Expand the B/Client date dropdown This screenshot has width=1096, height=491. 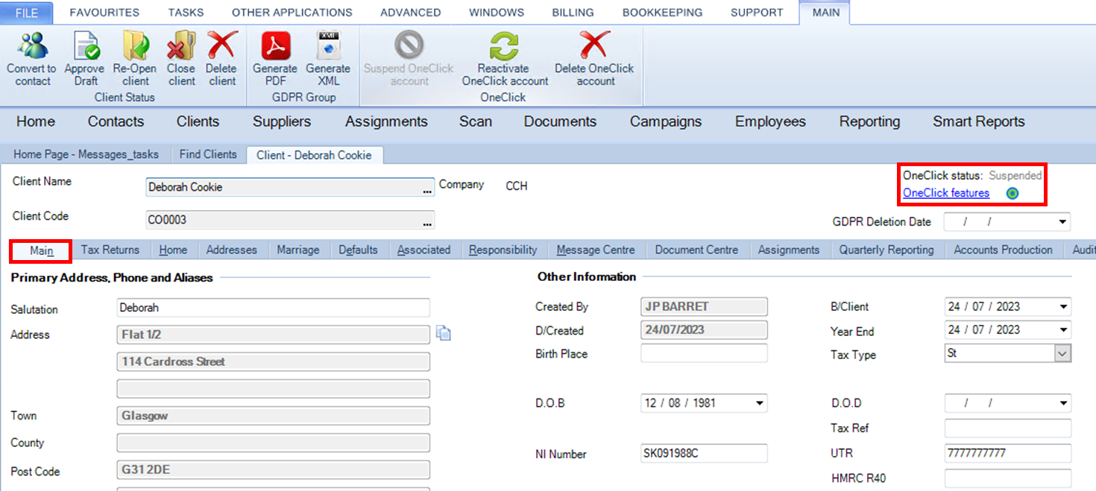coord(1062,307)
